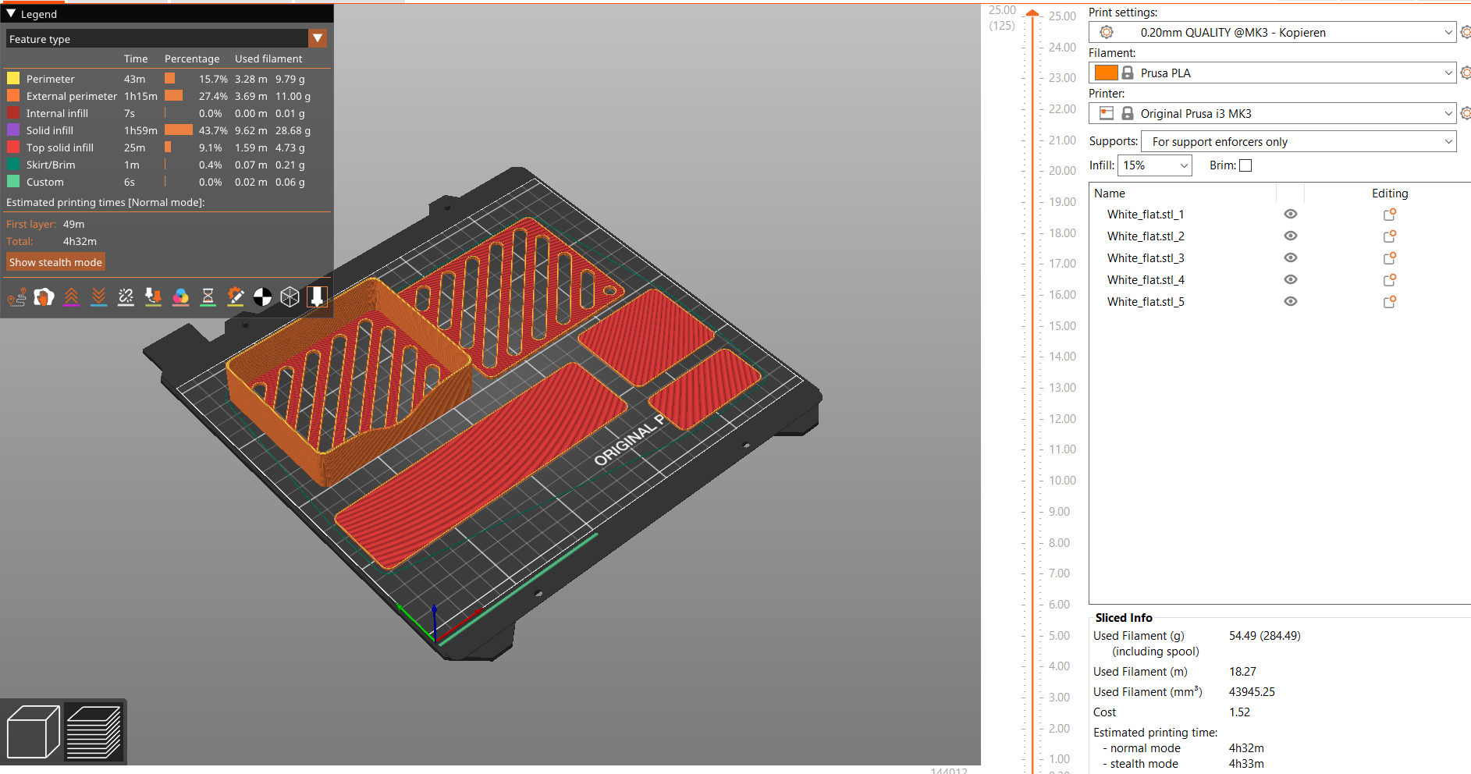
Task: Toggle Perimeter feature row in legend
Action: [168, 79]
